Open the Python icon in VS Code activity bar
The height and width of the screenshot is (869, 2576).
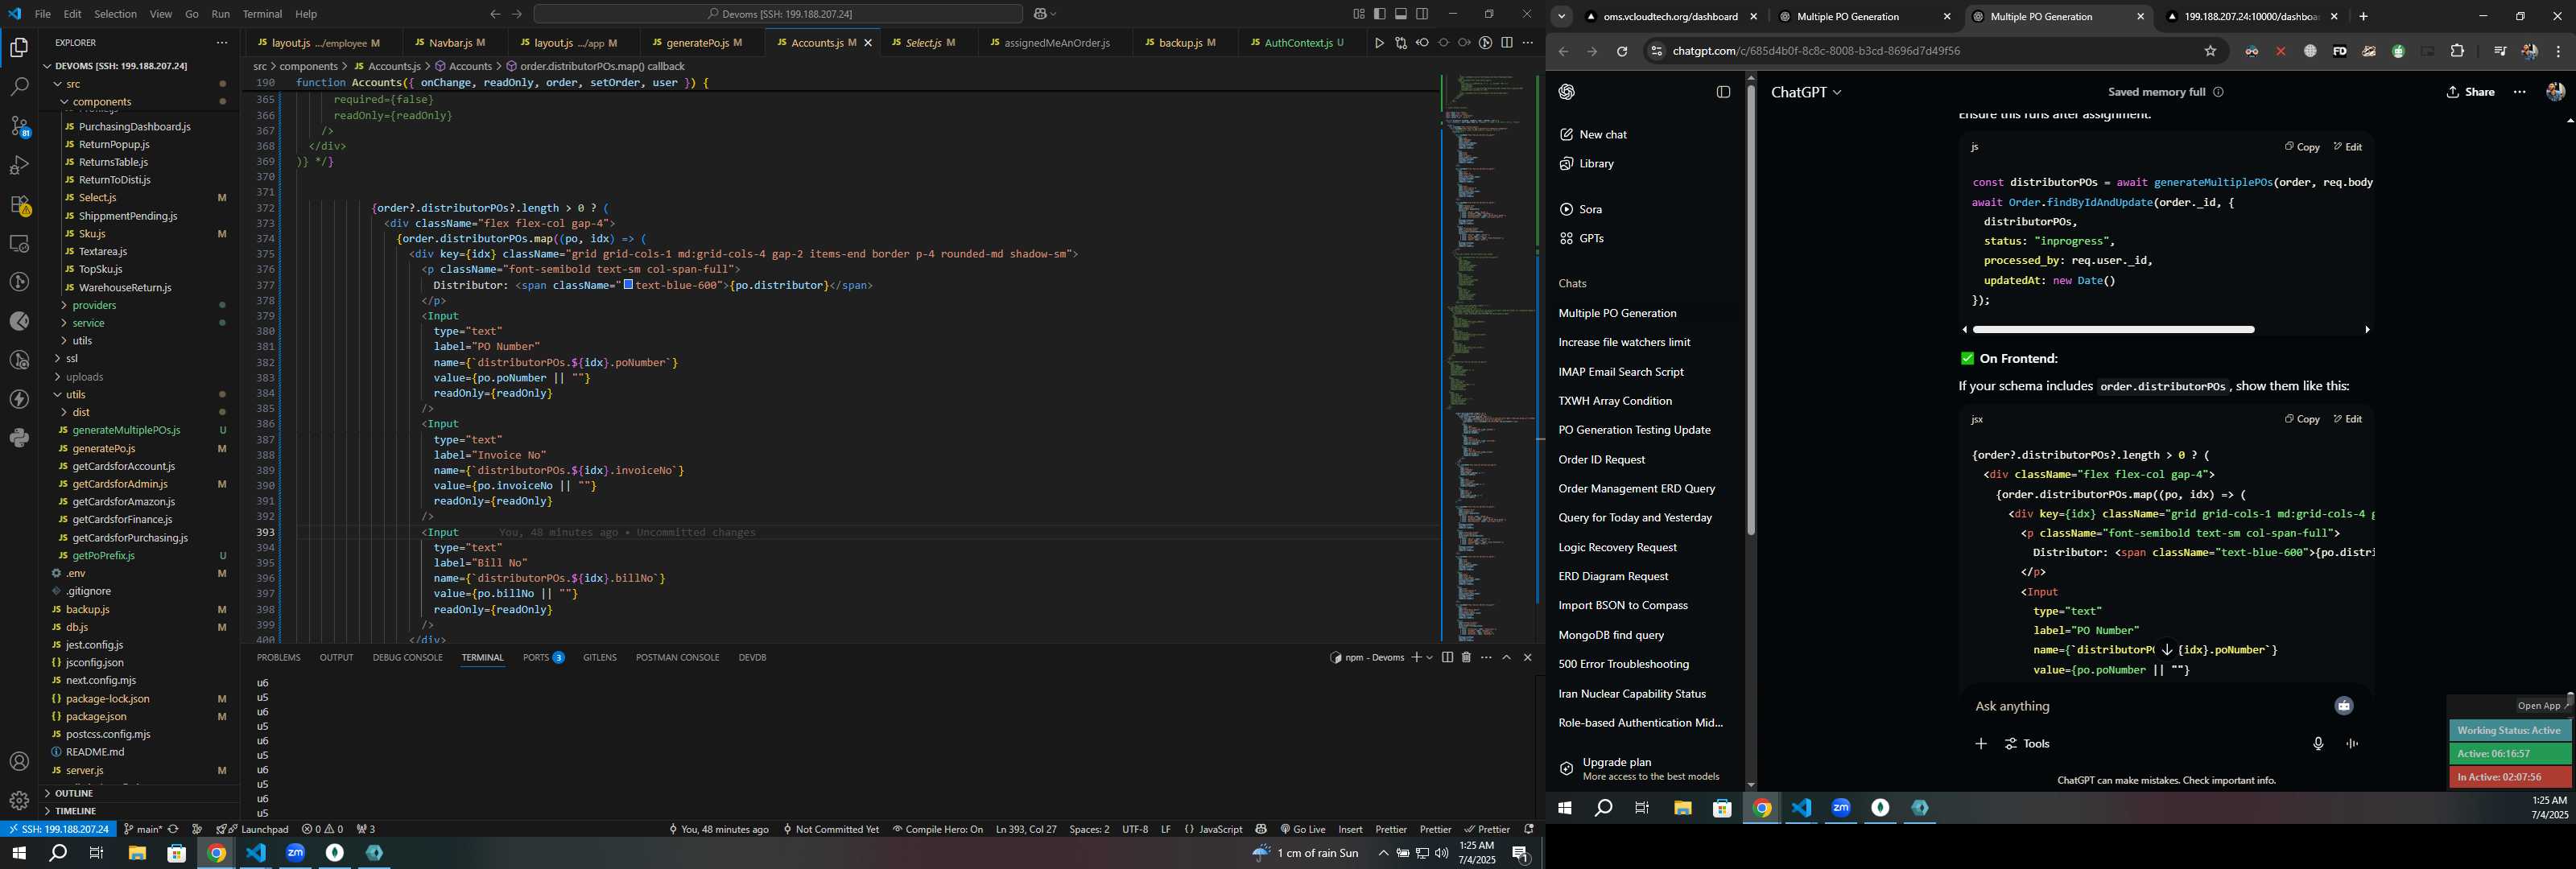19,438
